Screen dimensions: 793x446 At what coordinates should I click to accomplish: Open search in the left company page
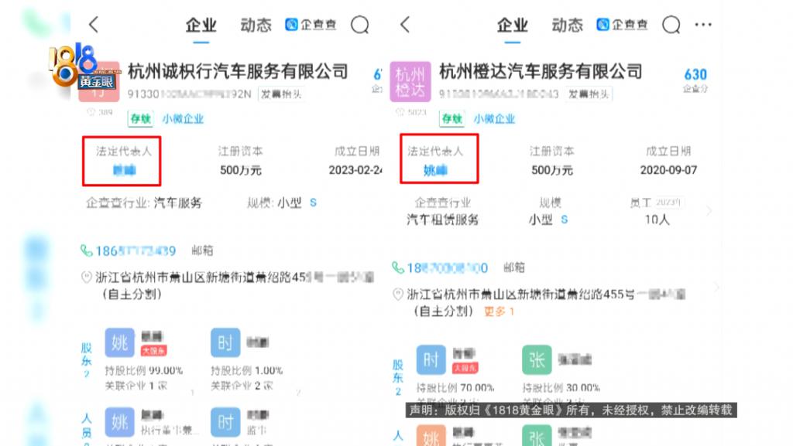coord(360,24)
